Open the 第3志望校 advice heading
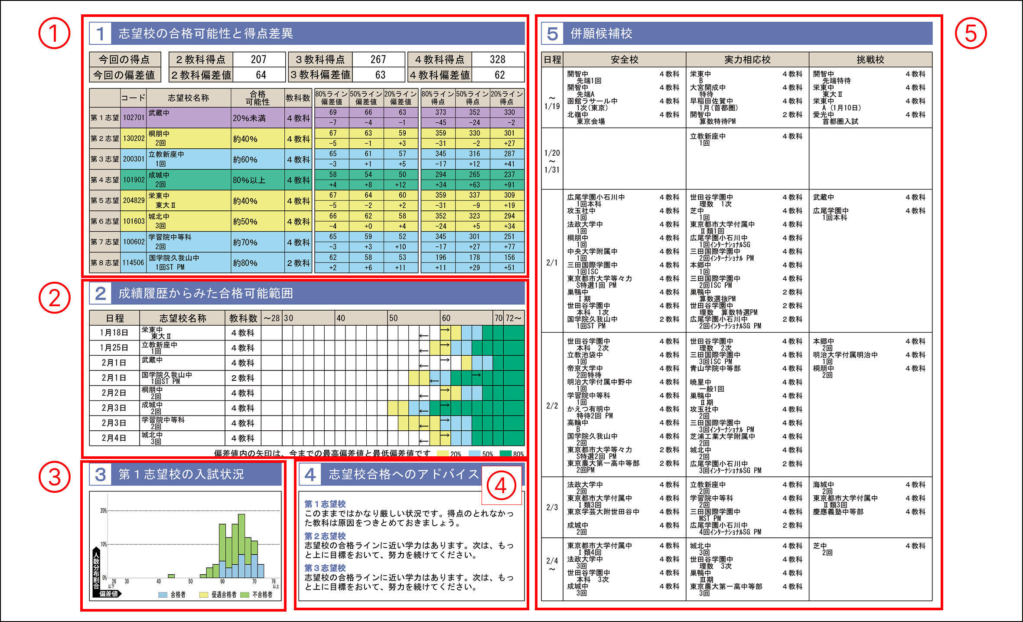This screenshot has width=1023, height=622. click(x=325, y=567)
